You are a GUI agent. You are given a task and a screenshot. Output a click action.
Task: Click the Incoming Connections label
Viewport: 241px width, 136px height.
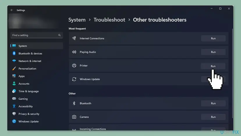93,129
